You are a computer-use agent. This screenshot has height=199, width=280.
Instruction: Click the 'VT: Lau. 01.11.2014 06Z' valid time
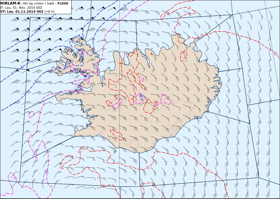click(x=22, y=11)
